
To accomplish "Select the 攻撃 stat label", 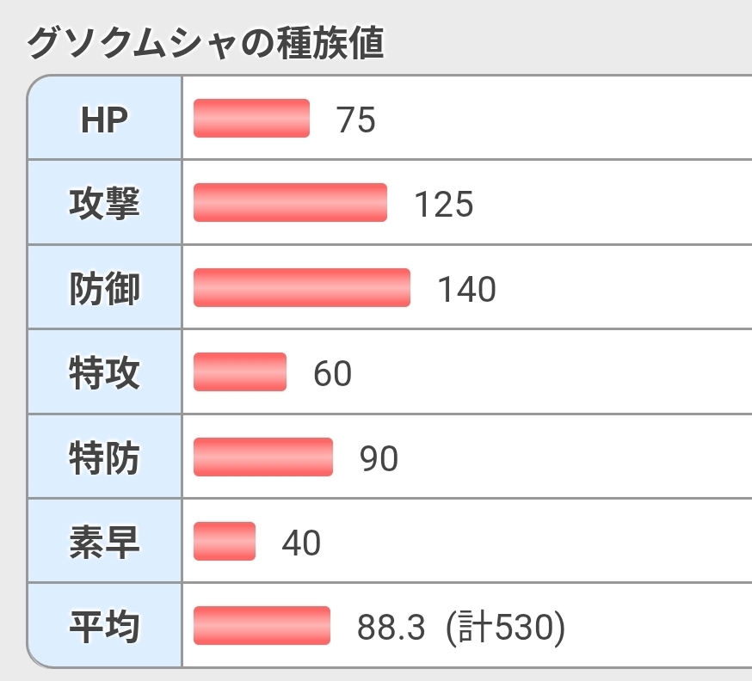I will click(x=104, y=204).
